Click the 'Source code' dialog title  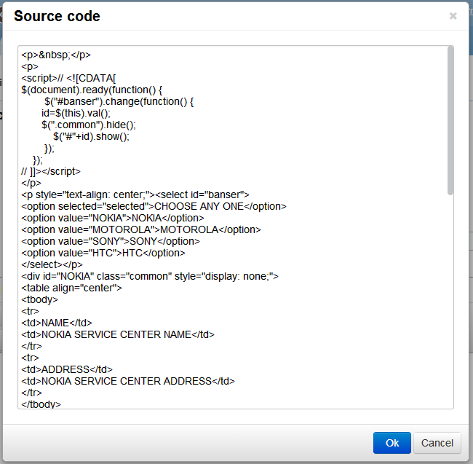tap(57, 16)
